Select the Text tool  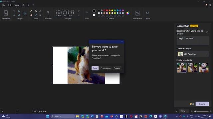tap(40, 11)
